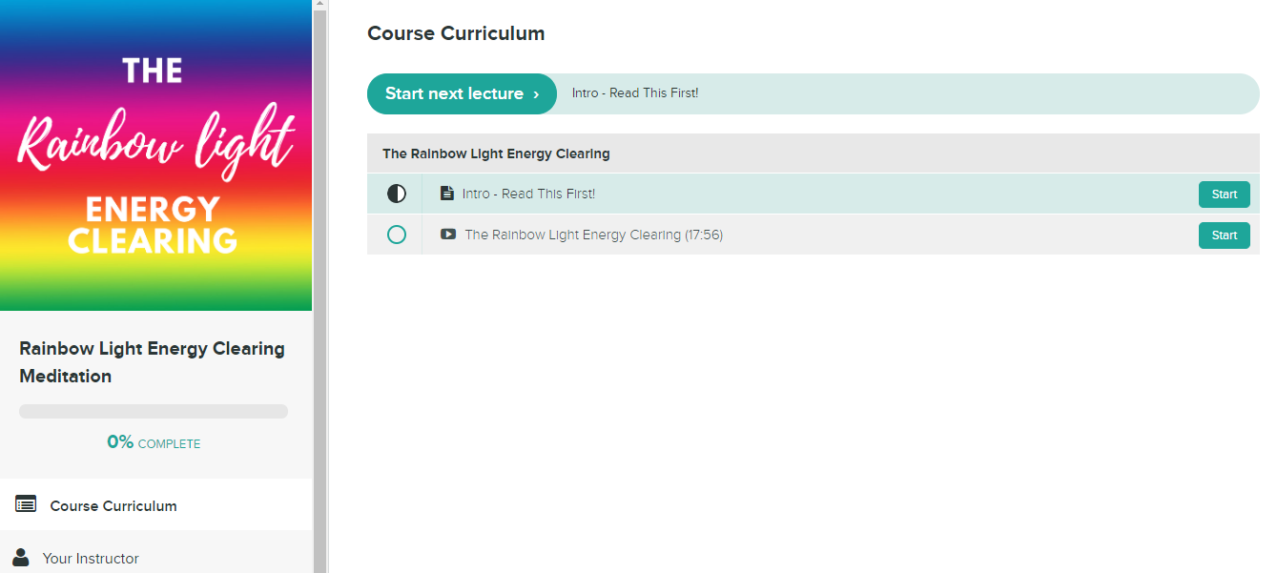Click the course progress bar in sidebar

(154, 412)
